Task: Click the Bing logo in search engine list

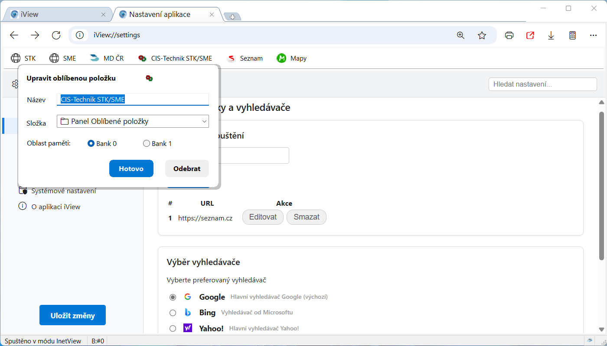Action: [188, 312]
